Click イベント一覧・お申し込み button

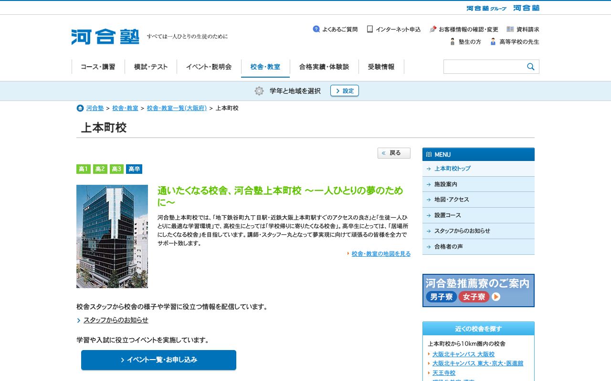click(158, 360)
